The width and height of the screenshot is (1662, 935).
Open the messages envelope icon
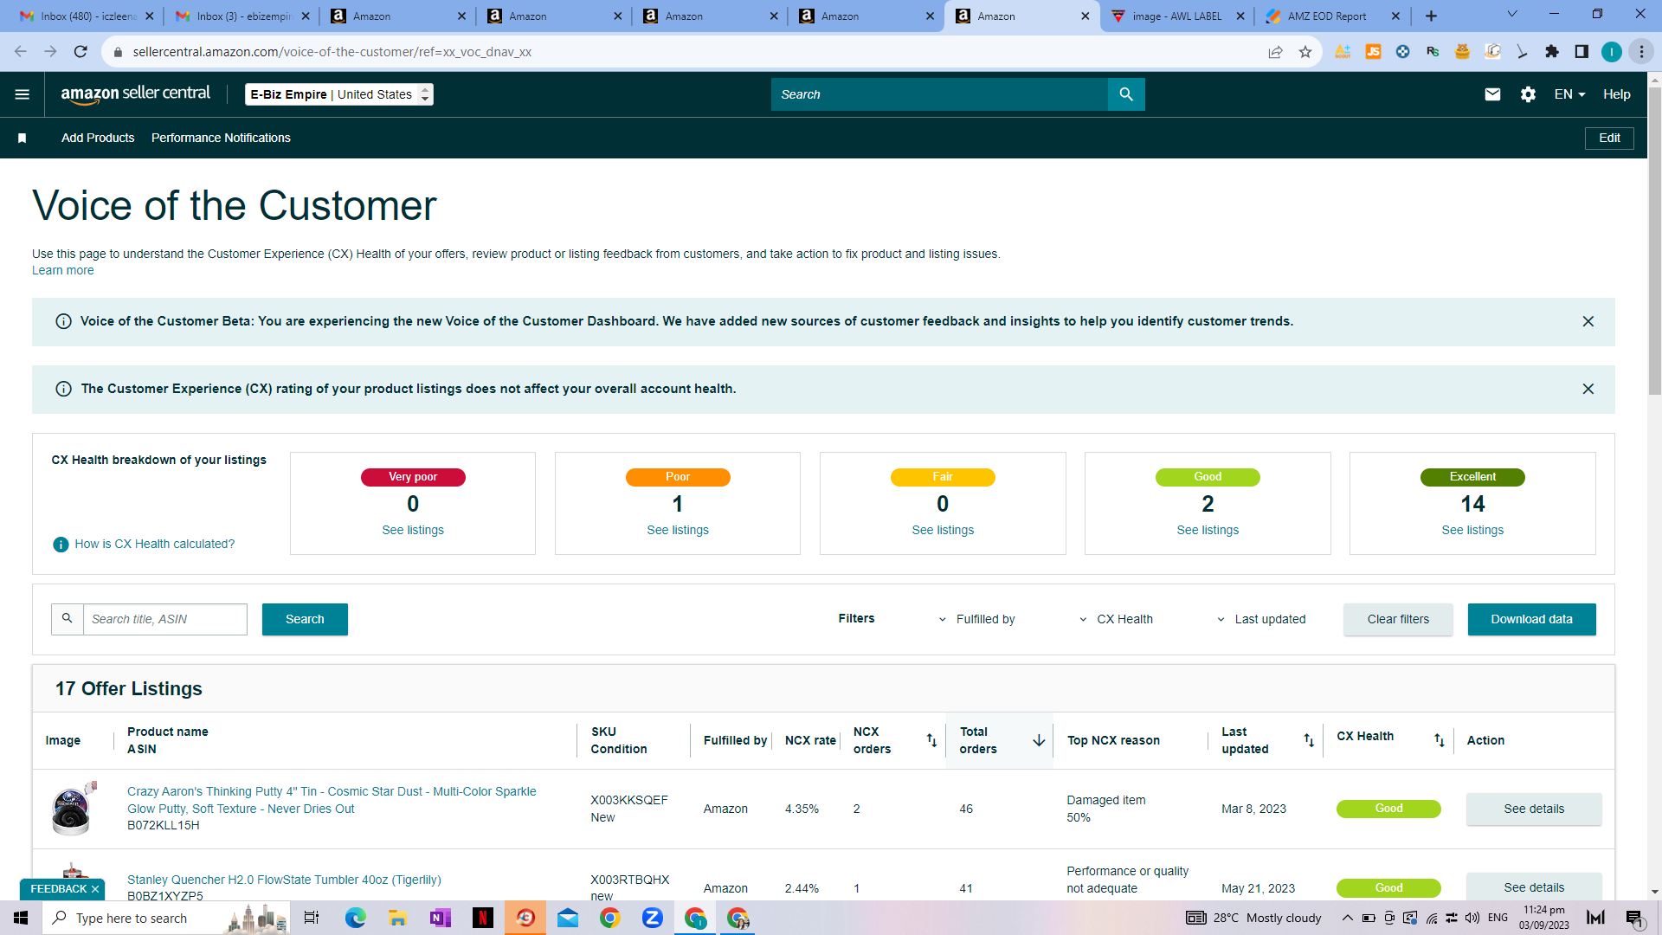(1492, 94)
